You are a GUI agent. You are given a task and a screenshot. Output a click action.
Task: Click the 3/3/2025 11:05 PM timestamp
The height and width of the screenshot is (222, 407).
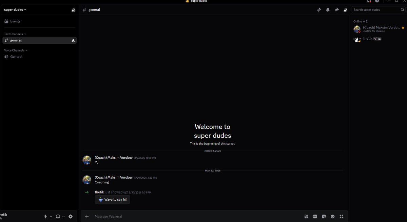[145, 158]
